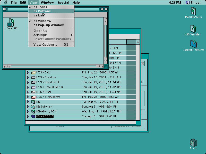Click the I/OS X Steel folder icon
The image size is (206, 154).
33,92
